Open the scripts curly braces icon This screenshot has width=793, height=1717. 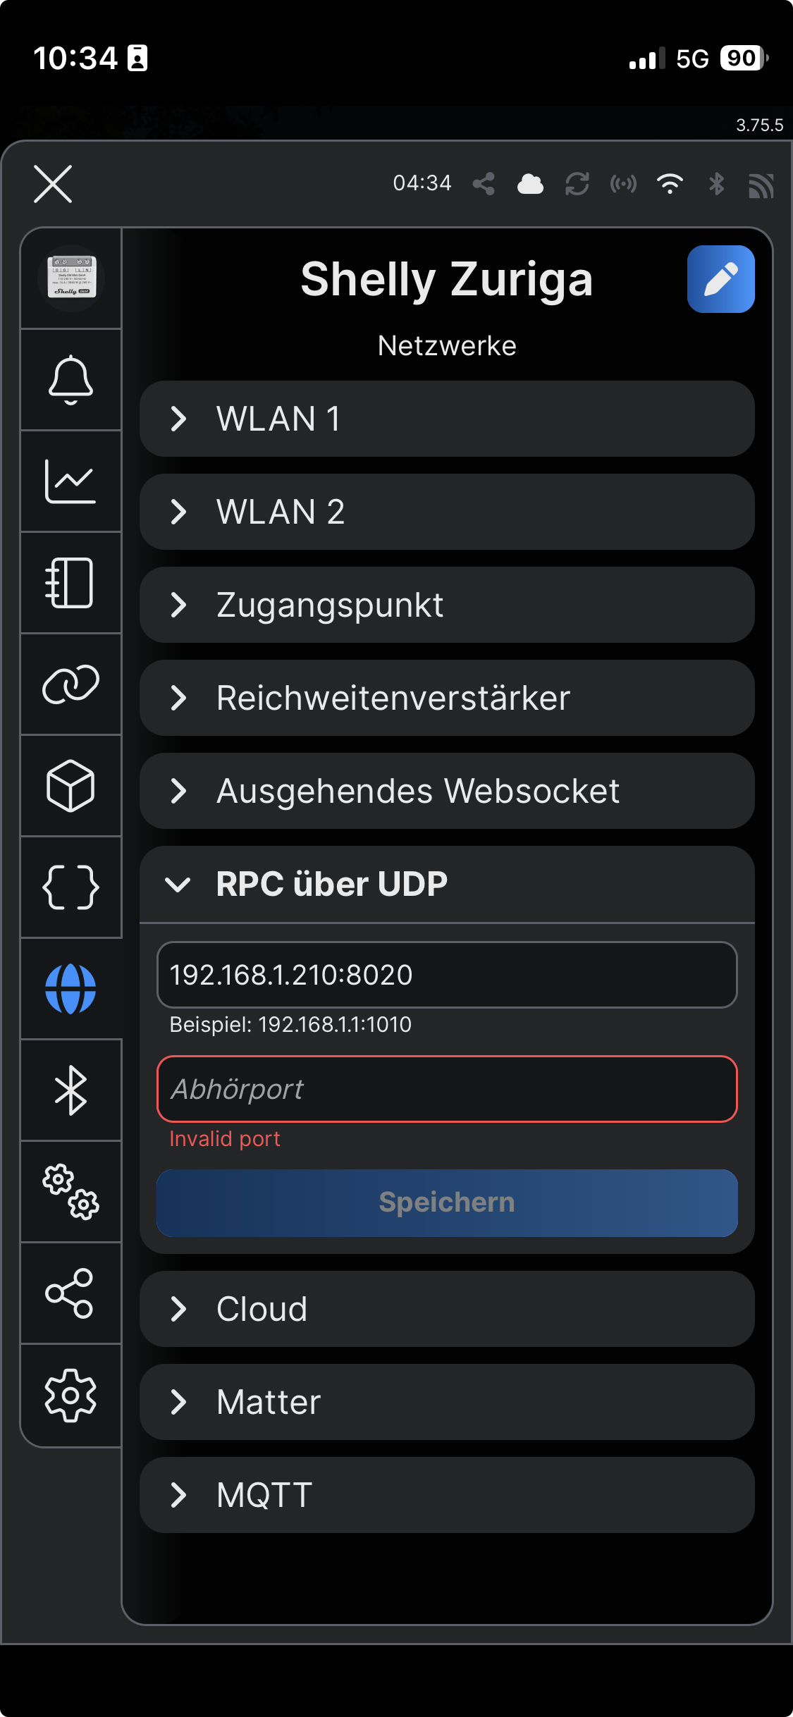[x=70, y=887]
